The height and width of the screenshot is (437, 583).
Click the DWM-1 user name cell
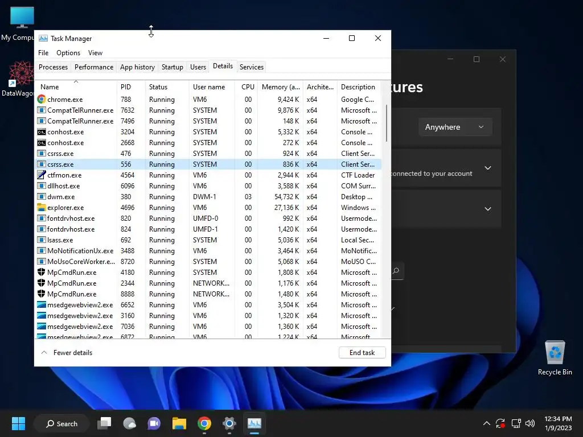205,196
